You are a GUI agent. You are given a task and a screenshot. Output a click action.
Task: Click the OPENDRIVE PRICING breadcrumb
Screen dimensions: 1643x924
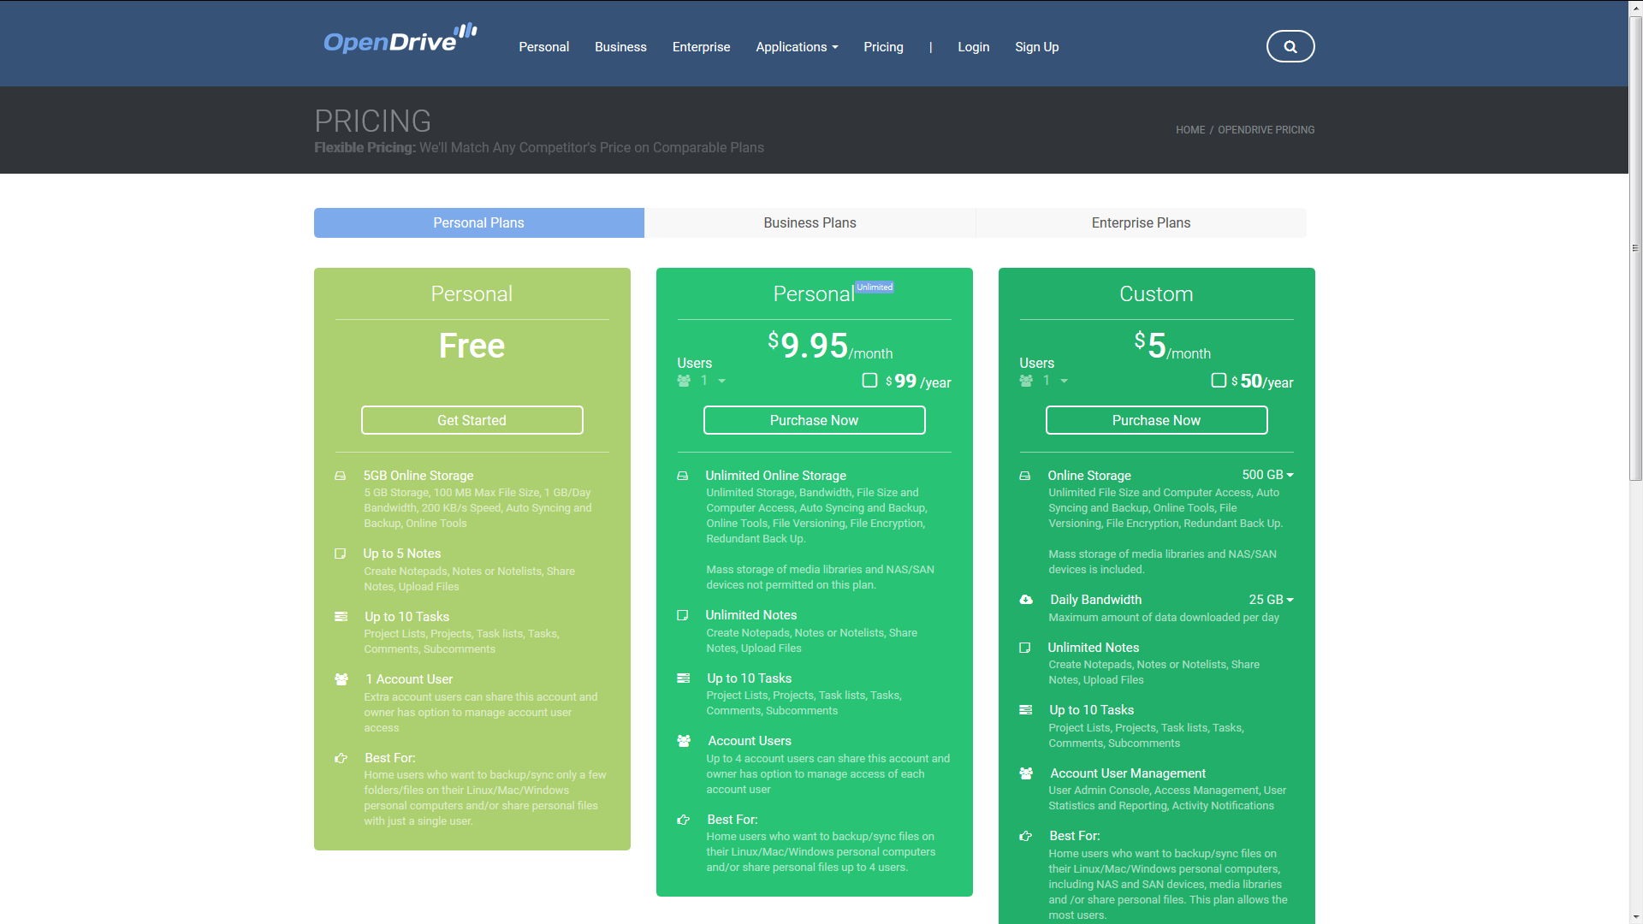1266,130
